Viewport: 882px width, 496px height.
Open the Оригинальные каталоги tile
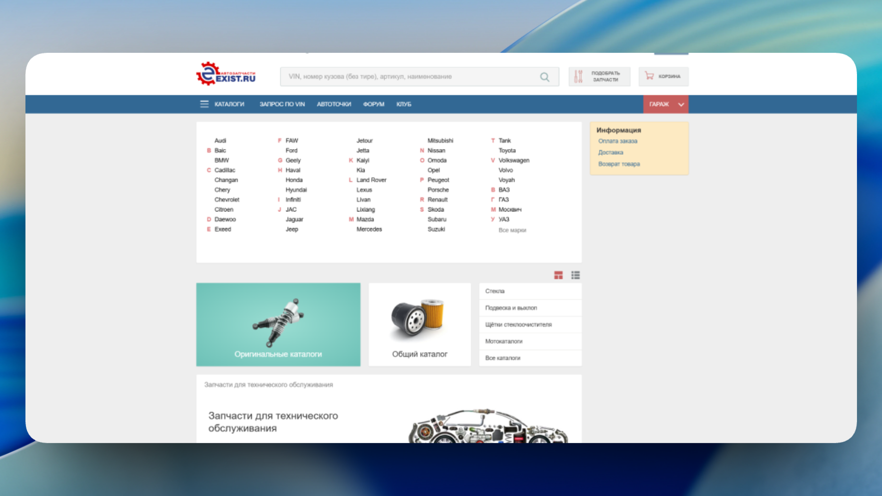[278, 324]
